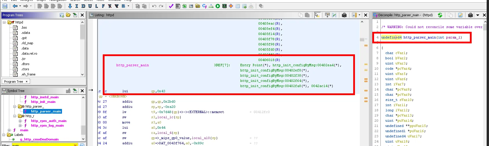Collapse the http_parser_ folder in Symbol Tree
The width and height of the screenshot is (489, 146).
[15, 106]
